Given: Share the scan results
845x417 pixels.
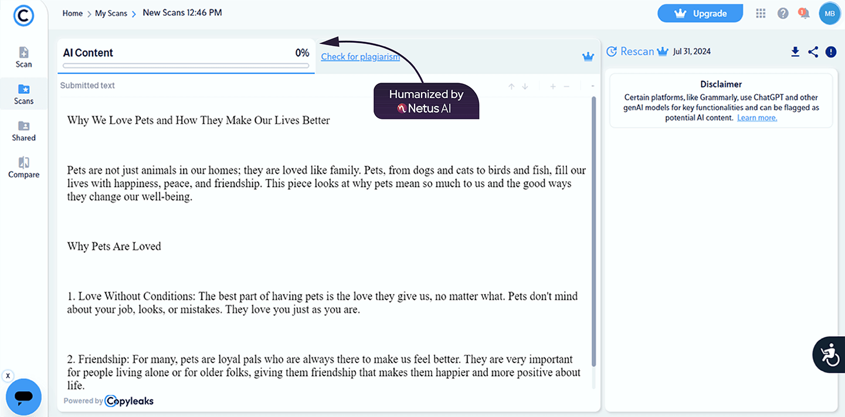Looking at the screenshot, I should pyautogui.click(x=813, y=52).
